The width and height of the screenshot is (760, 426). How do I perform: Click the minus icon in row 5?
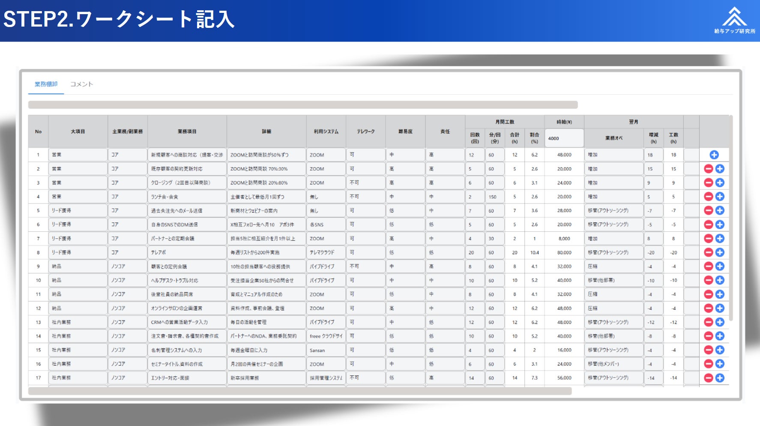(x=709, y=210)
